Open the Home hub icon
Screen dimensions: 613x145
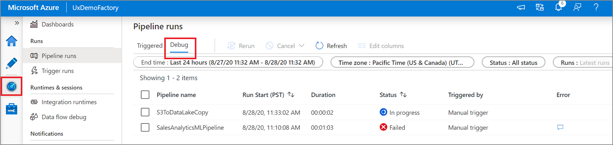click(12, 41)
